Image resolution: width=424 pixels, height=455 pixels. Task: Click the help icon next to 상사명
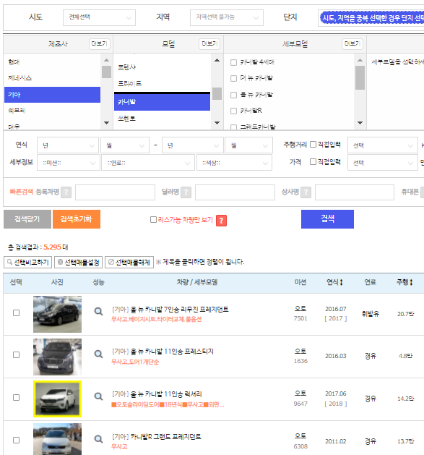306,192
